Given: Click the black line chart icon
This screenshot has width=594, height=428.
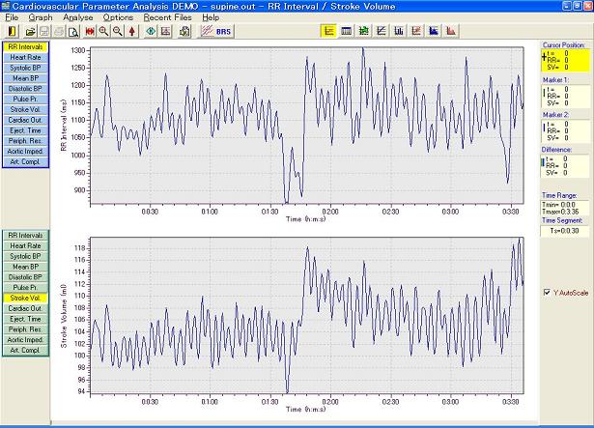Looking at the screenshot, I should [382, 31].
